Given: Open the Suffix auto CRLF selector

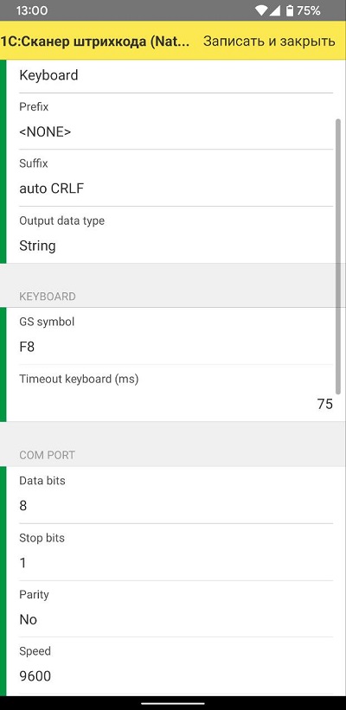Looking at the screenshot, I should tap(176, 178).
